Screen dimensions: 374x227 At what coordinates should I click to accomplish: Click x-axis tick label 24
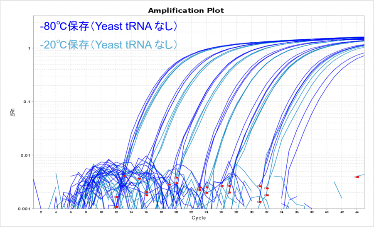tap(207, 212)
